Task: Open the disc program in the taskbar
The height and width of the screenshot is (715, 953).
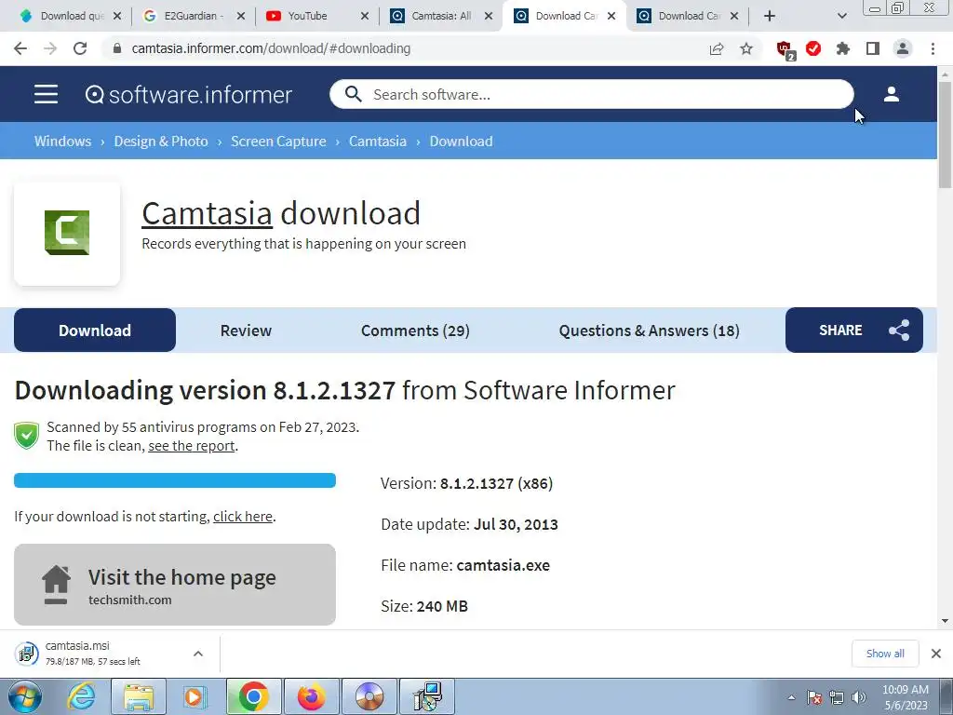Action: [x=369, y=696]
